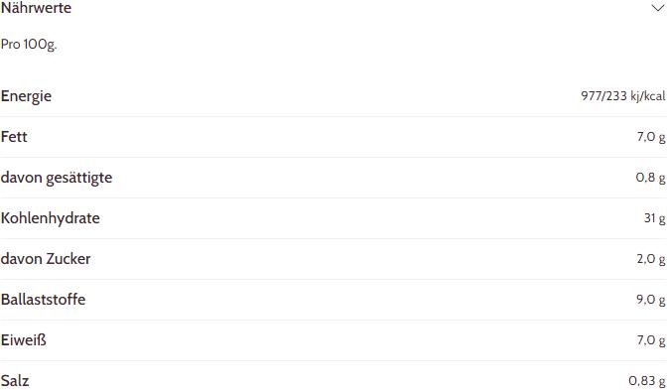Select the Eiweiß 7,0 g value
The image size is (667, 390).
click(x=651, y=340)
